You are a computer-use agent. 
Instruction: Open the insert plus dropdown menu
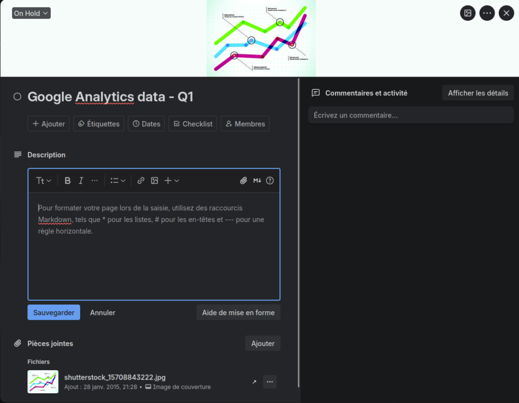tap(172, 180)
